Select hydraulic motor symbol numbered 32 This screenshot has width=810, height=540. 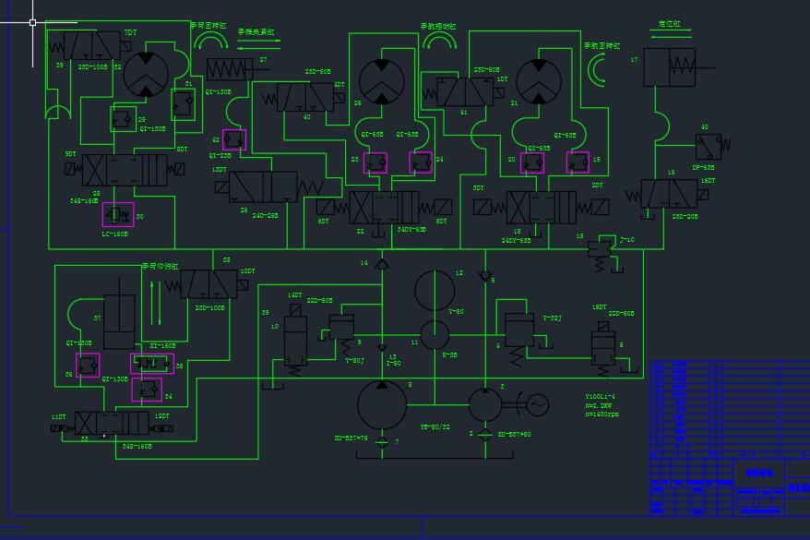coord(146,75)
